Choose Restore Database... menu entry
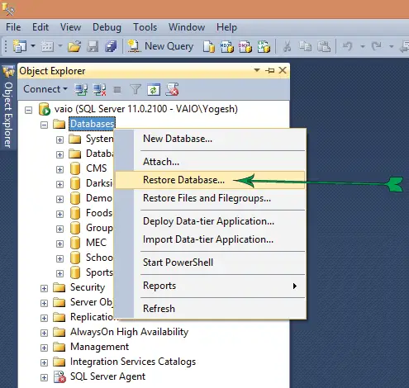This screenshot has height=388, width=409. (210, 180)
